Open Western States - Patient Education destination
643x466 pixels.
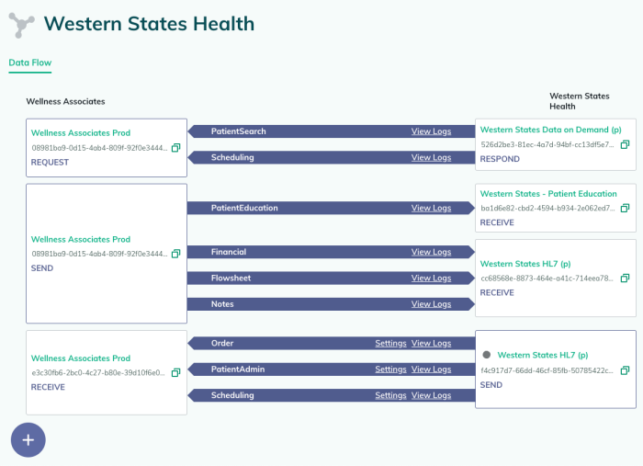[548, 194]
